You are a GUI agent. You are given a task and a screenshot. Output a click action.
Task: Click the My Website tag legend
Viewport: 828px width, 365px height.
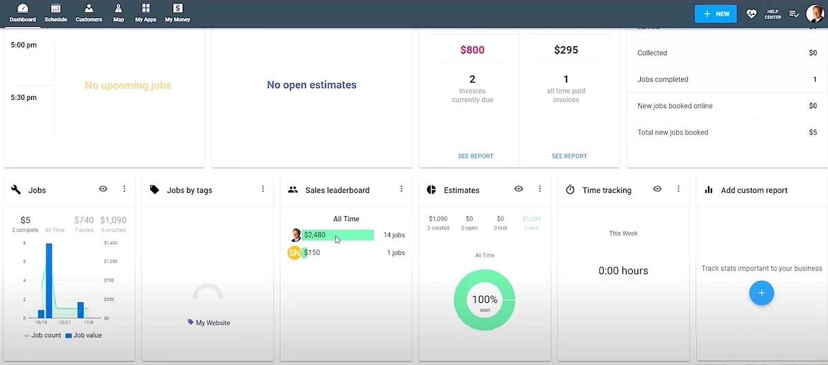point(209,322)
